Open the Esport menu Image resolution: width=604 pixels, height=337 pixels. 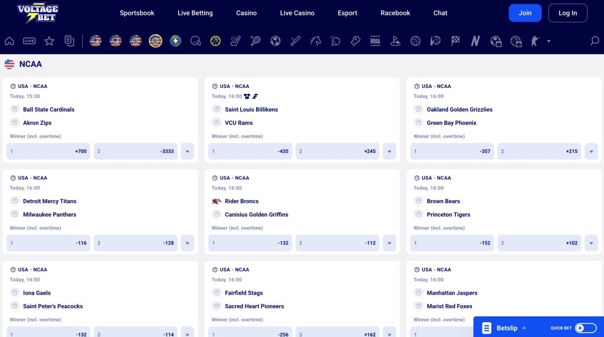pyautogui.click(x=347, y=13)
